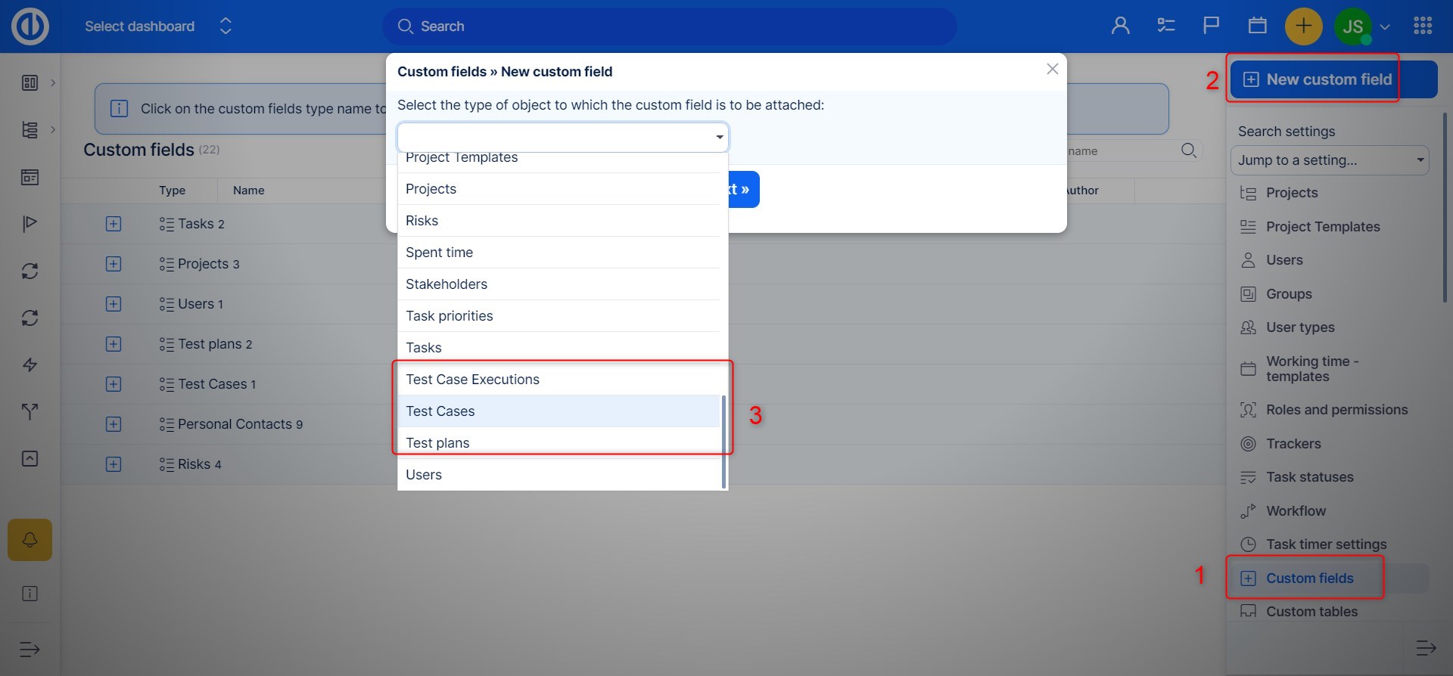
Task: Click the user profile icon in top bar
Action: point(1120,26)
